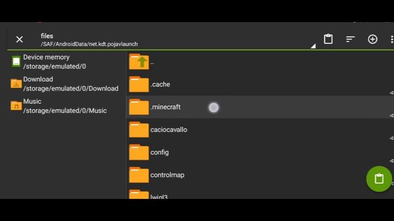Click the '/storage/emulated/0/Music' path text

pos(65,110)
